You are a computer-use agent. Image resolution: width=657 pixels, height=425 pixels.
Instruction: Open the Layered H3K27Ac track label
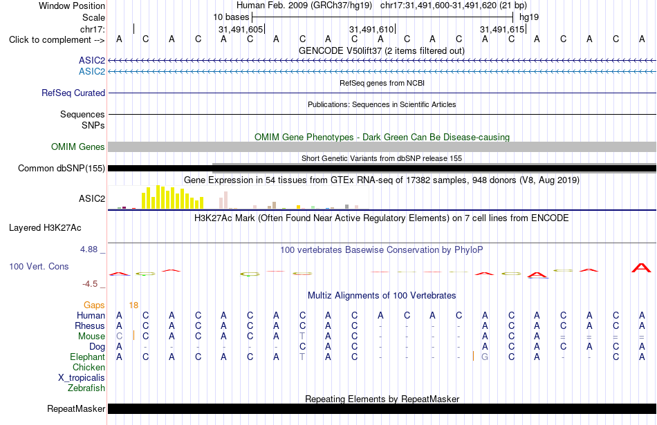[x=45, y=228]
